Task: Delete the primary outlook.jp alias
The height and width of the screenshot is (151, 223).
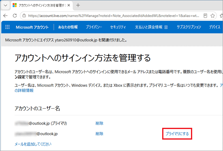Action: [99, 123]
